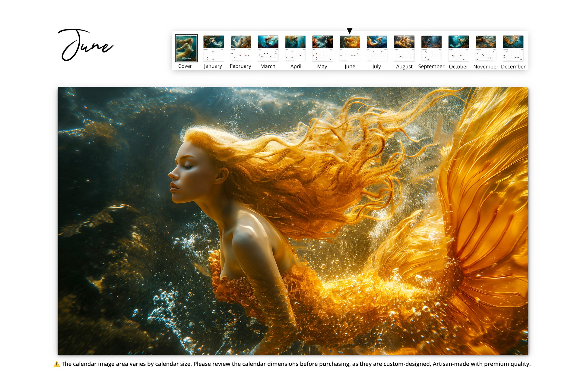Click the 'October' label text
The image size is (587, 391).
coord(458,67)
